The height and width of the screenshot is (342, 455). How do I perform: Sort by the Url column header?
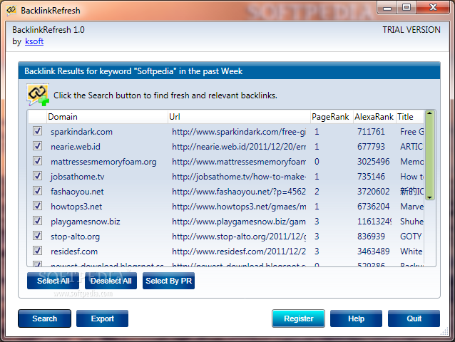(239, 117)
